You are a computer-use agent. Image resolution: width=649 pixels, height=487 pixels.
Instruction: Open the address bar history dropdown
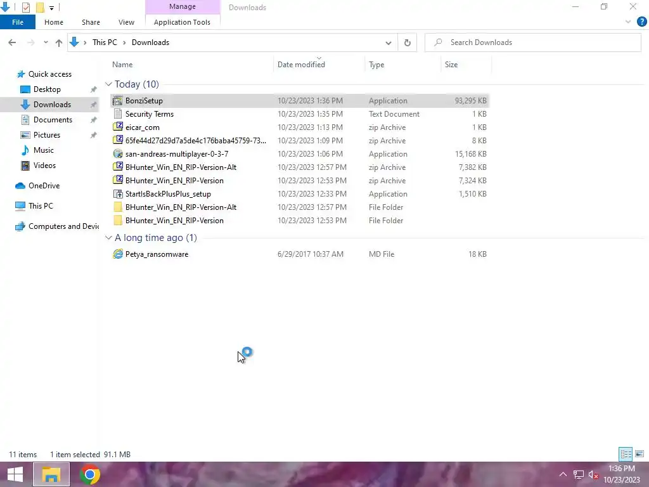[x=389, y=42]
